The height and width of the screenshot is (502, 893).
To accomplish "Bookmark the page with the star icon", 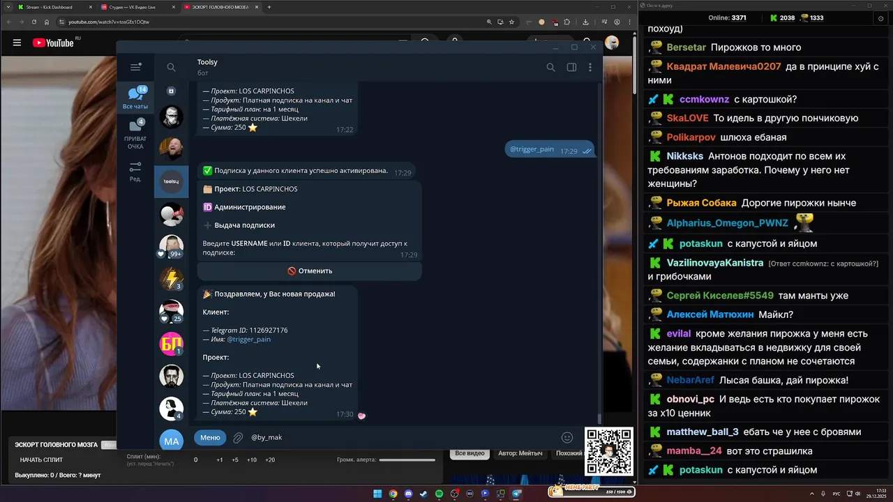I will click(x=511, y=22).
